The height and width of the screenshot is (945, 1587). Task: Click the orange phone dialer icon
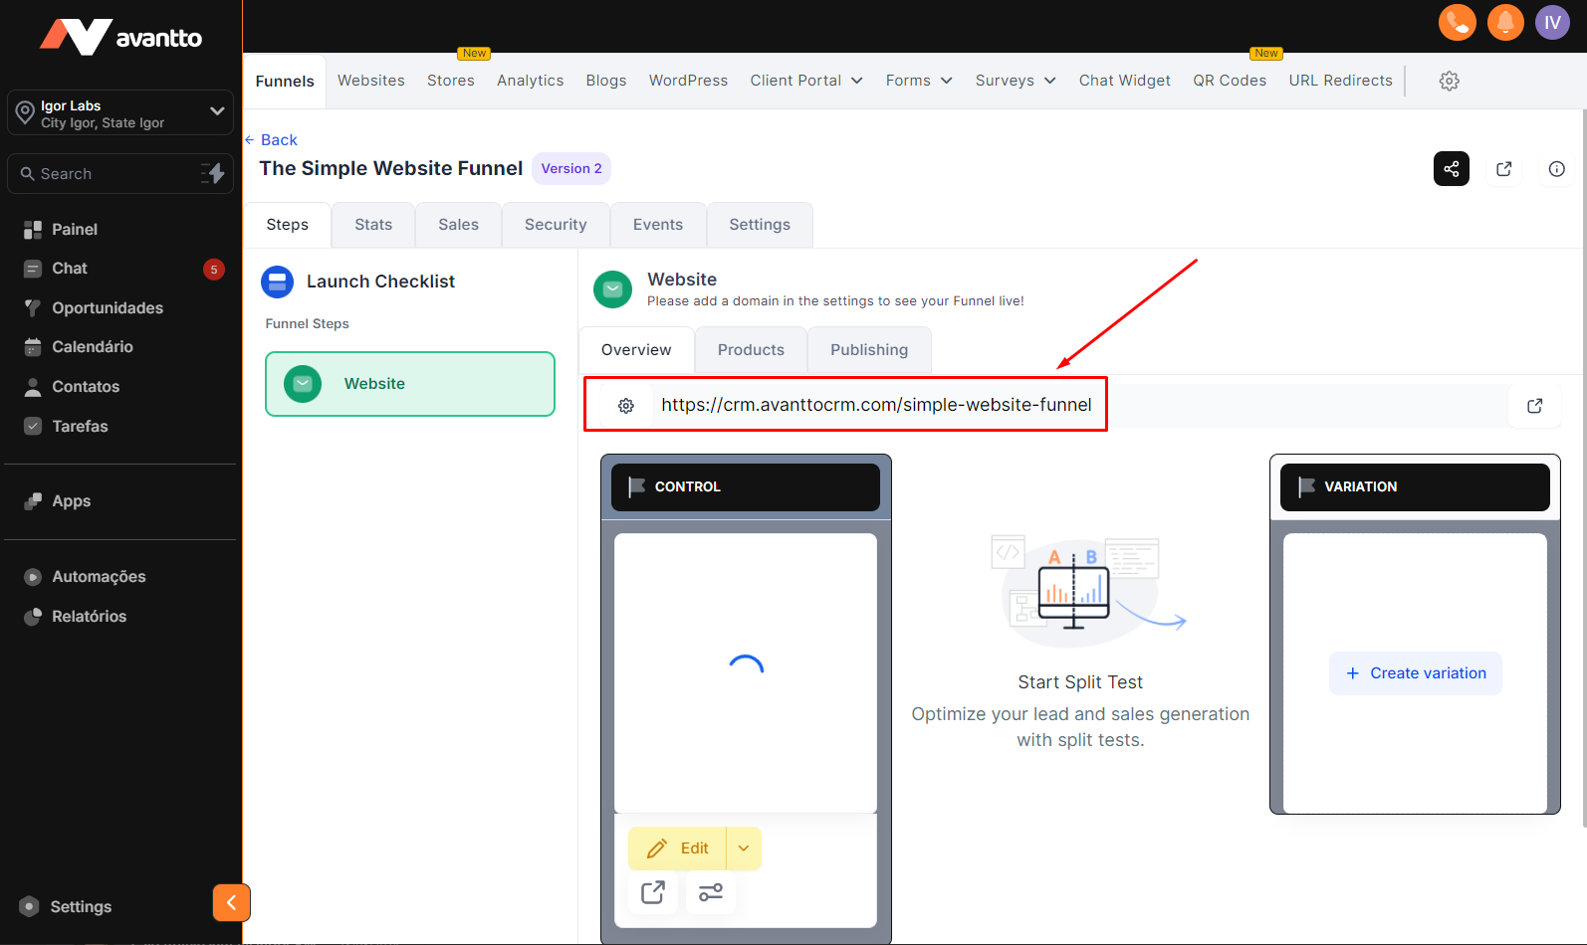point(1457,22)
